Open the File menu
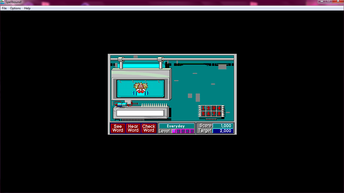 click(x=4, y=8)
